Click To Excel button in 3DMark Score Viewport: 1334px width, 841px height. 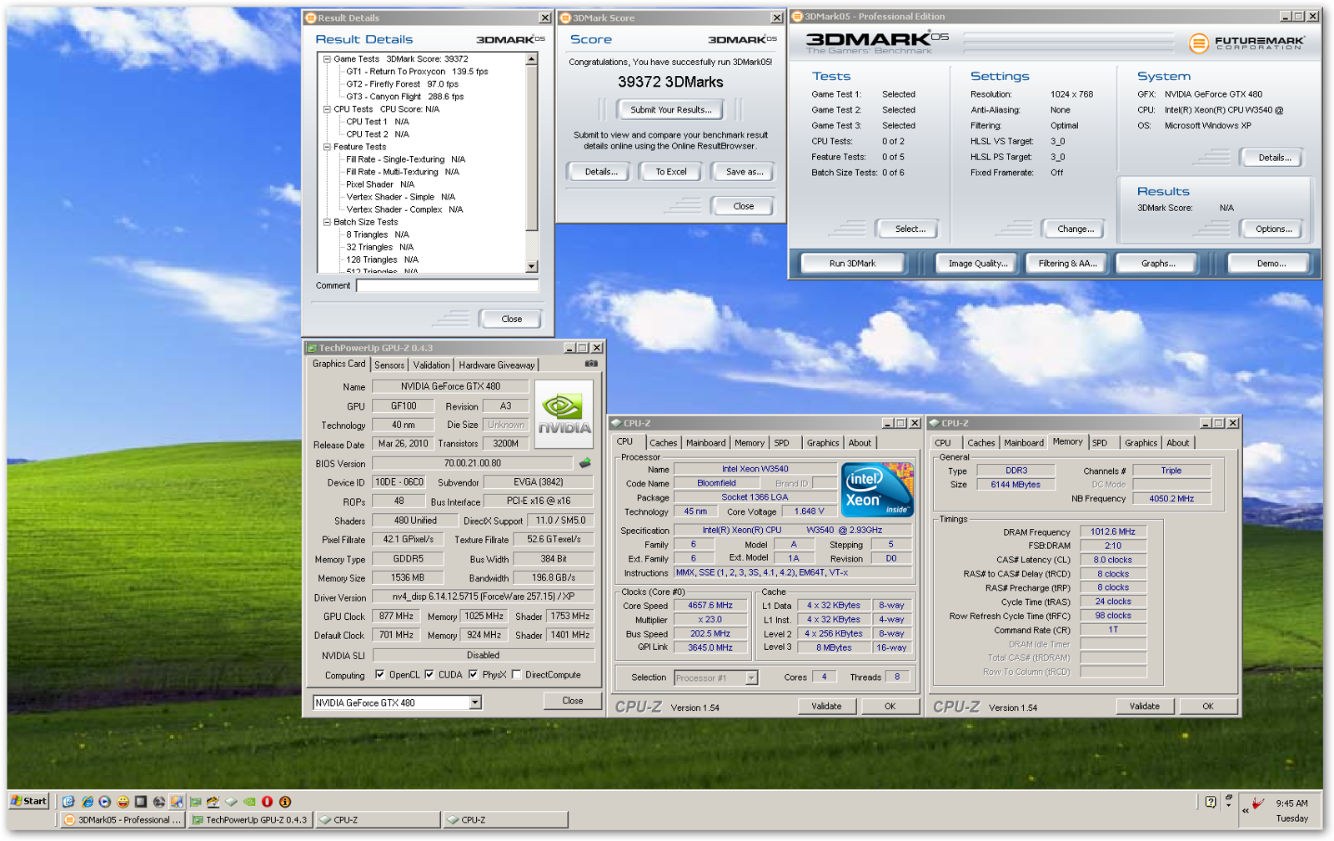[671, 172]
